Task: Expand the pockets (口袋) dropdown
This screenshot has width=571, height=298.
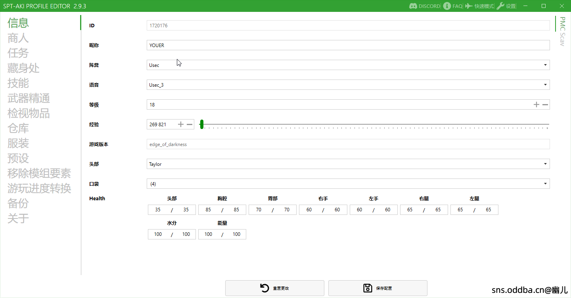Action: tap(348, 184)
